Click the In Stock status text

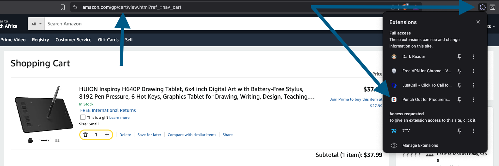(x=86, y=104)
